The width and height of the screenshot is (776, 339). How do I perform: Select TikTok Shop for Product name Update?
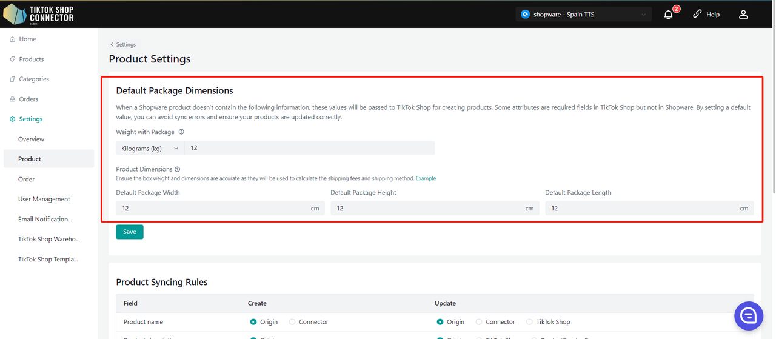click(529, 322)
